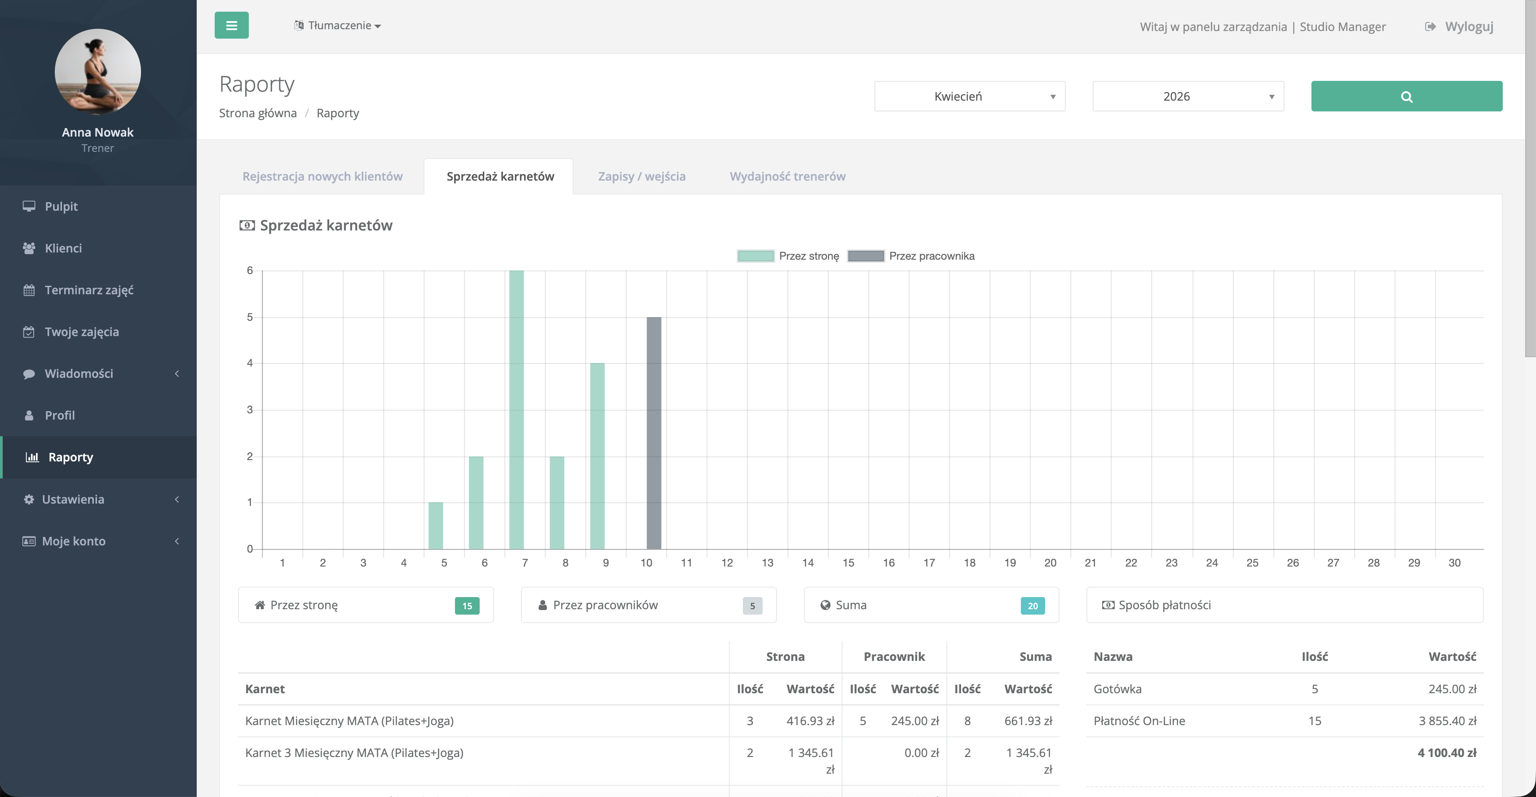The height and width of the screenshot is (797, 1536).
Task: Click the Raporty bar chart icon
Action: click(x=32, y=457)
